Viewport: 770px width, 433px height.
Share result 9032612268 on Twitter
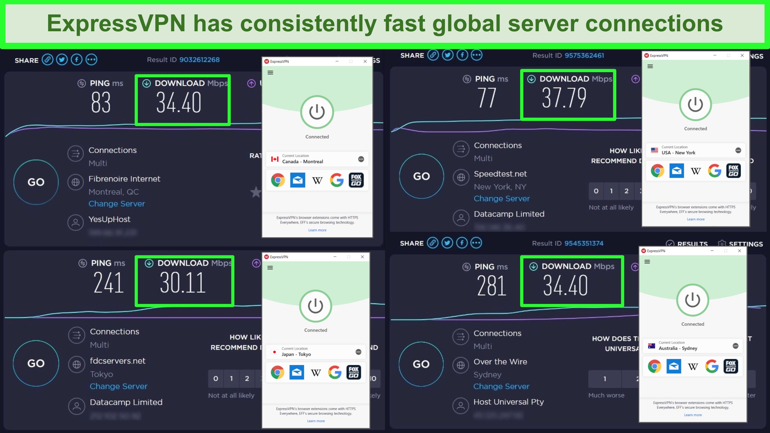pos(62,60)
